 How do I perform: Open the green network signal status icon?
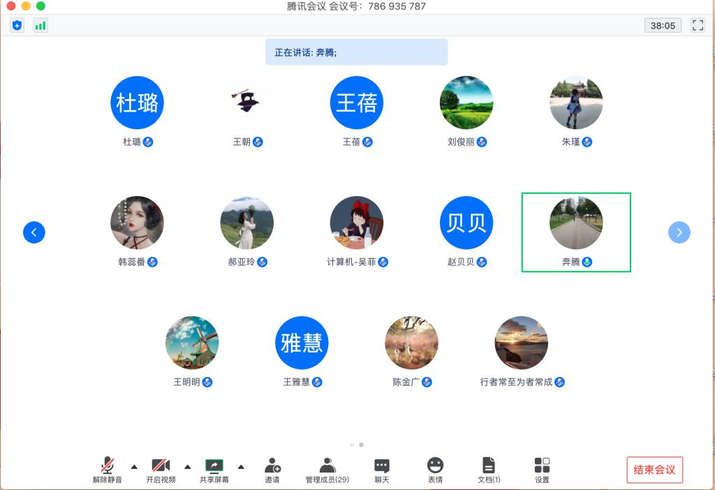click(40, 26)
